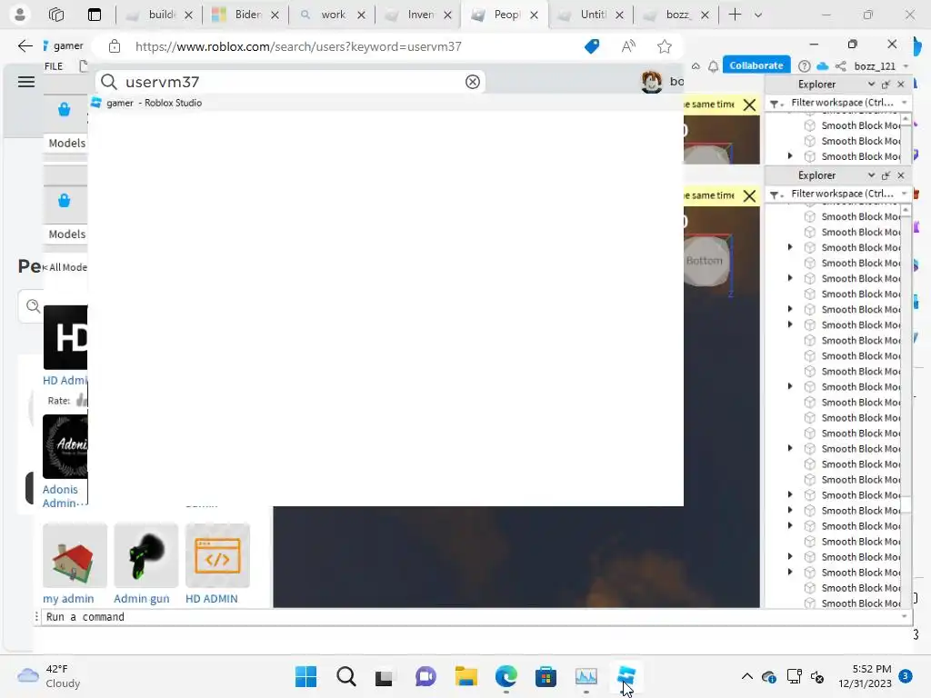Switch to the Inven browser tab

(418, 15)
